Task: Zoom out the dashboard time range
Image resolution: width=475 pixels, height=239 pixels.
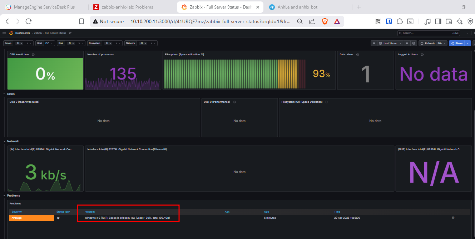Action: point(414,43)
